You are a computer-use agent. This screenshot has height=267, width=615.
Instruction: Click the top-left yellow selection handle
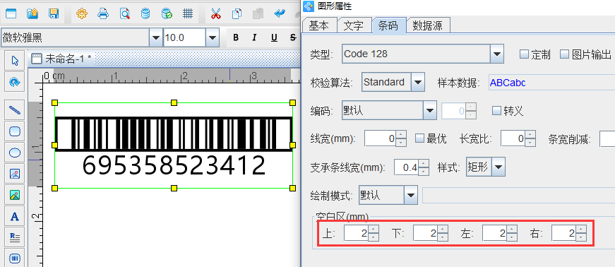tap(54, 103)
